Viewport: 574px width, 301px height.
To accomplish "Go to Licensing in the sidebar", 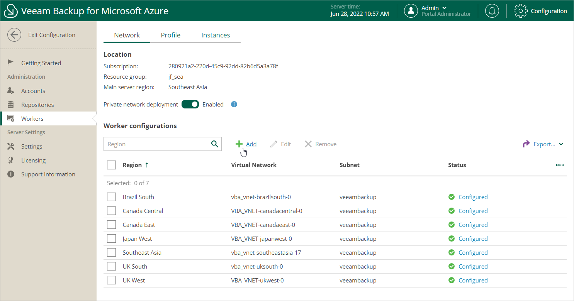I will point(33,160).
